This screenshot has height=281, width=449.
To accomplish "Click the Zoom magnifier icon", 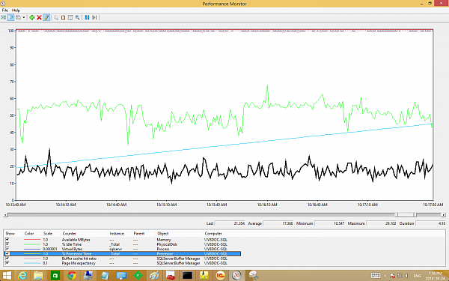I will coord(77,17).
